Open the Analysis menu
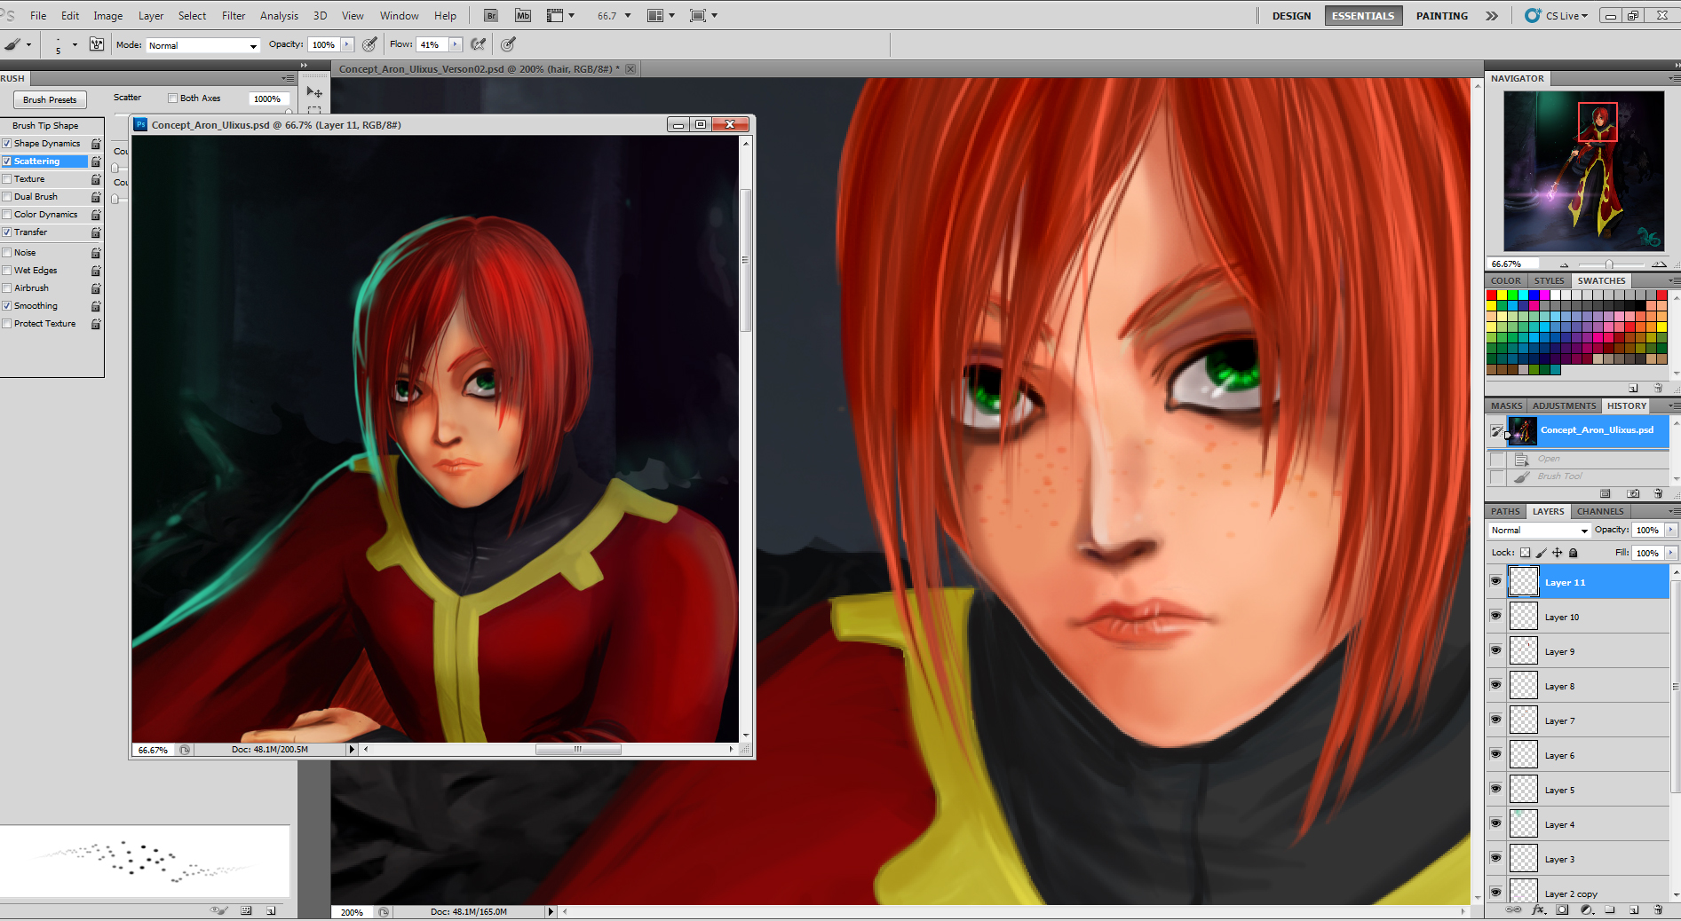This screenshot has width=1681, height=921. coord(279,16)
